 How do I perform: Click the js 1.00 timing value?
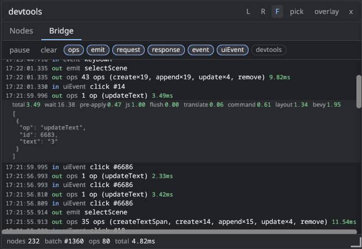click(135, 105)
